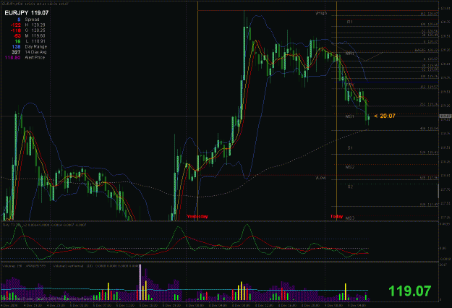Screen dimensions: 452x308
Task: Select the MS2 pivot level label
Action: click(x=350, y=167)
